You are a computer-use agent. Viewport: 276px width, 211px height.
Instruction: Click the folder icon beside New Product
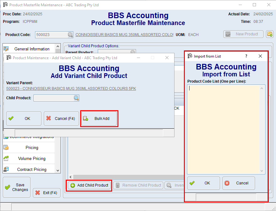(269, 34)
